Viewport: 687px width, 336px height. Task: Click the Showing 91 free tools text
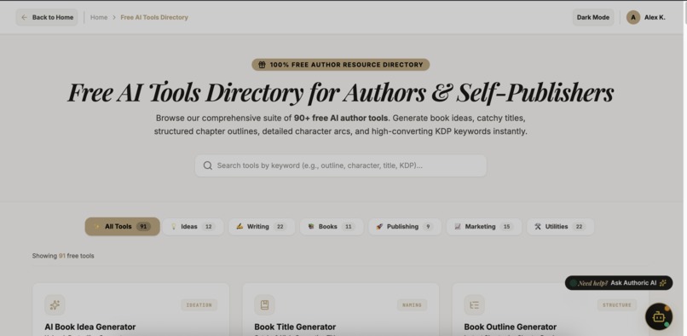click(x=63, y=256)
